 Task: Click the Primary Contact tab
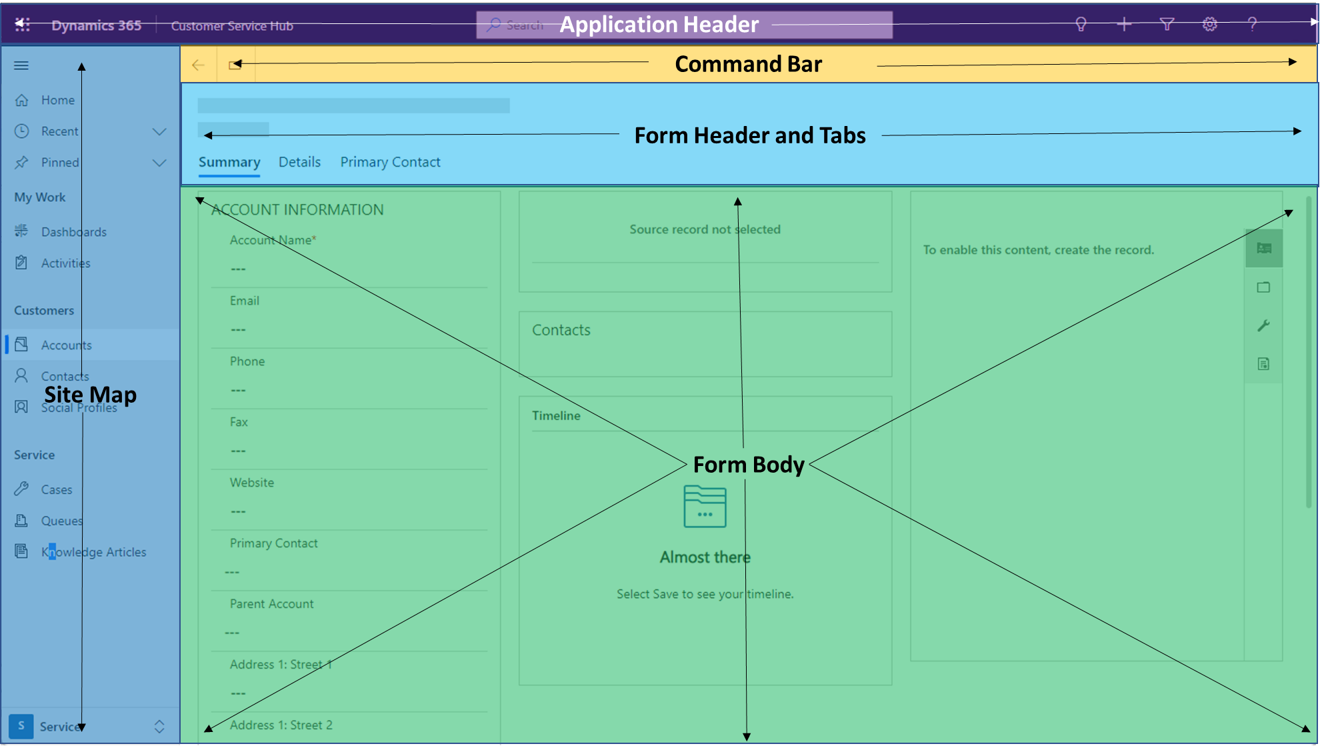[391, 161]
